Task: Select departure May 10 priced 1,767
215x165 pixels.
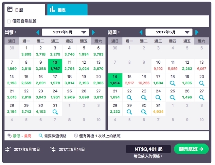Action: coord(55,66)
